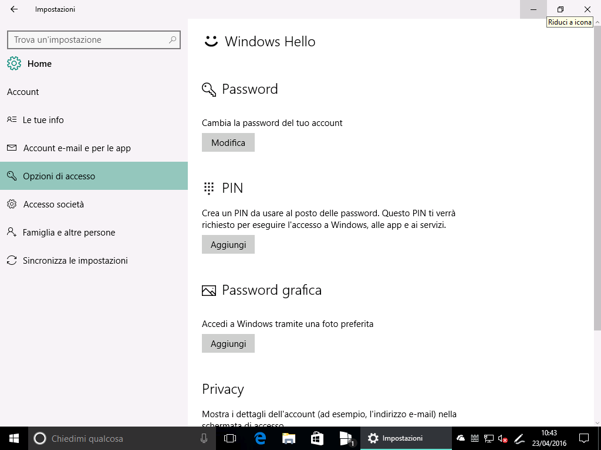Click the clock showing 10:43
Image resolution: width=601 pixels, height=450 pixels.
pyautogui.click(x=549, y=438)
